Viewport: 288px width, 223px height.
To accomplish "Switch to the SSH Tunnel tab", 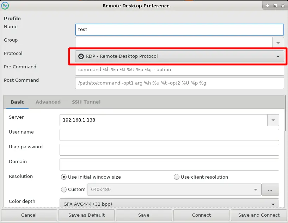I will tap(86, 102).
